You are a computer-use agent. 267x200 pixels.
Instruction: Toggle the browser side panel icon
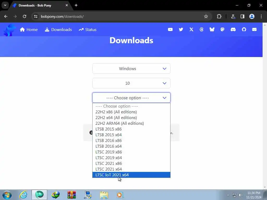pos(242,16)
